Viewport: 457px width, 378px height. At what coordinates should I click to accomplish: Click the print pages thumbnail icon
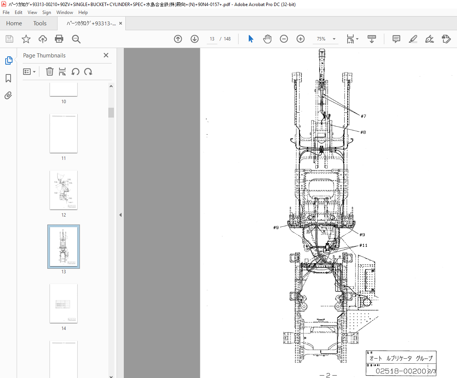coord(62,71)
